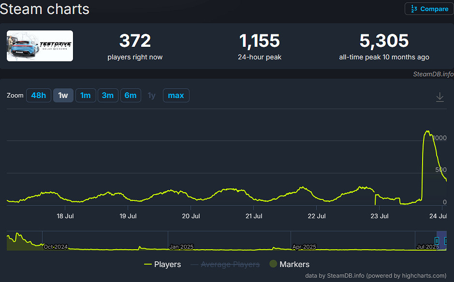Image resolution: width=454 pixels, height=282 pixels.
Task: Select the 6m zoom option
Action: click(131, 95)
